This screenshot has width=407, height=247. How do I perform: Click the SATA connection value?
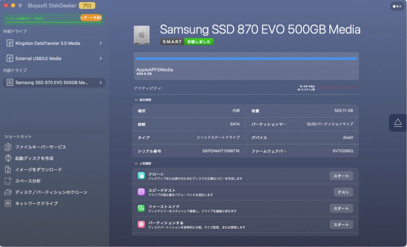(x=235, y=124)
